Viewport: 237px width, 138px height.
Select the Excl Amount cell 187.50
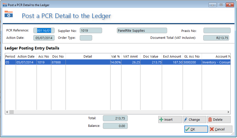[172, 62]
